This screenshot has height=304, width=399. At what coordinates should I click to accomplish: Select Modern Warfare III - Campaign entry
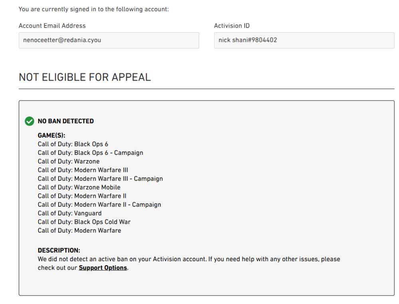click(x=100, y=179)
